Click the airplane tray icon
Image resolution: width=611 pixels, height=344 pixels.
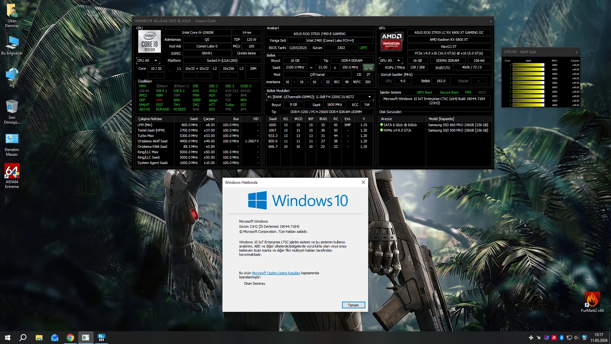[x=538, y=338]
